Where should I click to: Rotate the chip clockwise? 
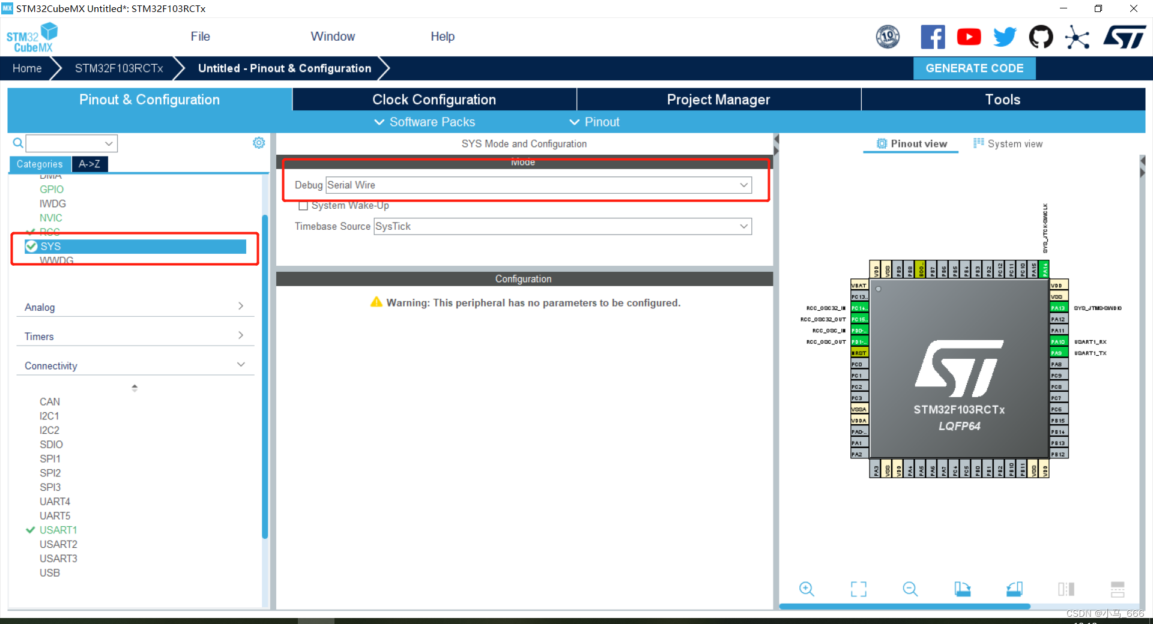pos(963,589)
